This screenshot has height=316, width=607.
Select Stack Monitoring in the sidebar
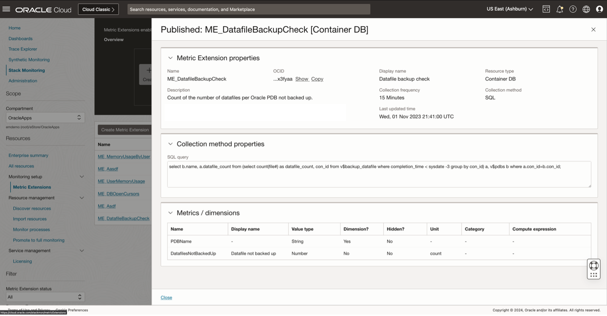point(26,70)
